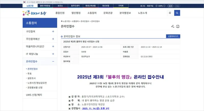The height and width of the screenshot is (111, 204).
Task: Click the 로그인 link
Action: pyautogui.click(x=143, y=6)
